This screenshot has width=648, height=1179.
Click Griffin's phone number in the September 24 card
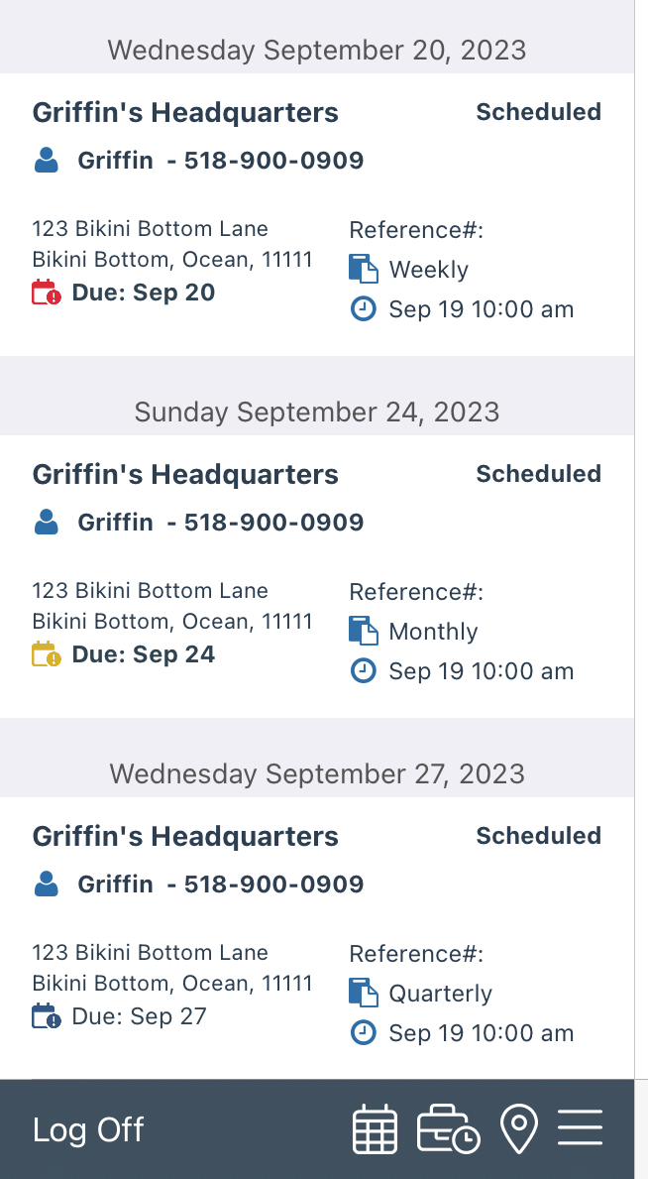pyautogui.click(x=273, y=523)
